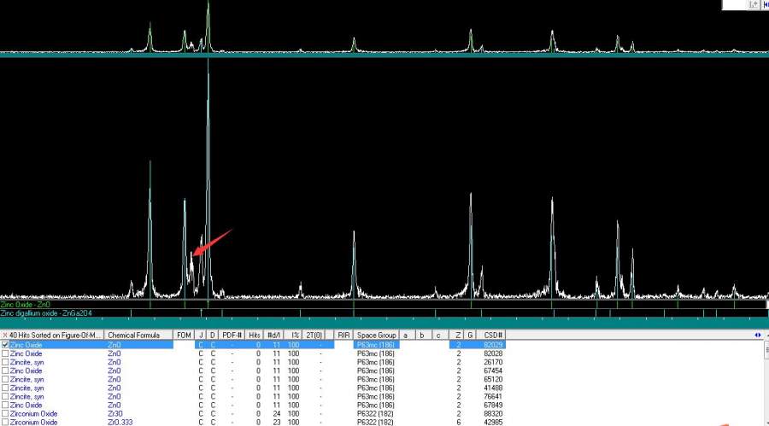
Task: Click space group 'P63mc (186)' in CSD# 82029 row
Action: tap(375, 345)
